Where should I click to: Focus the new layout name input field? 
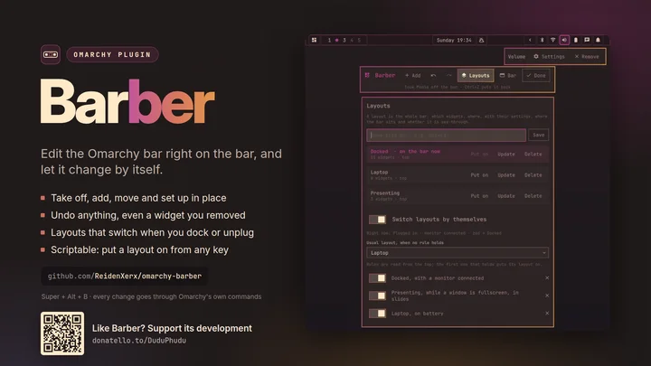click(447, 136)
